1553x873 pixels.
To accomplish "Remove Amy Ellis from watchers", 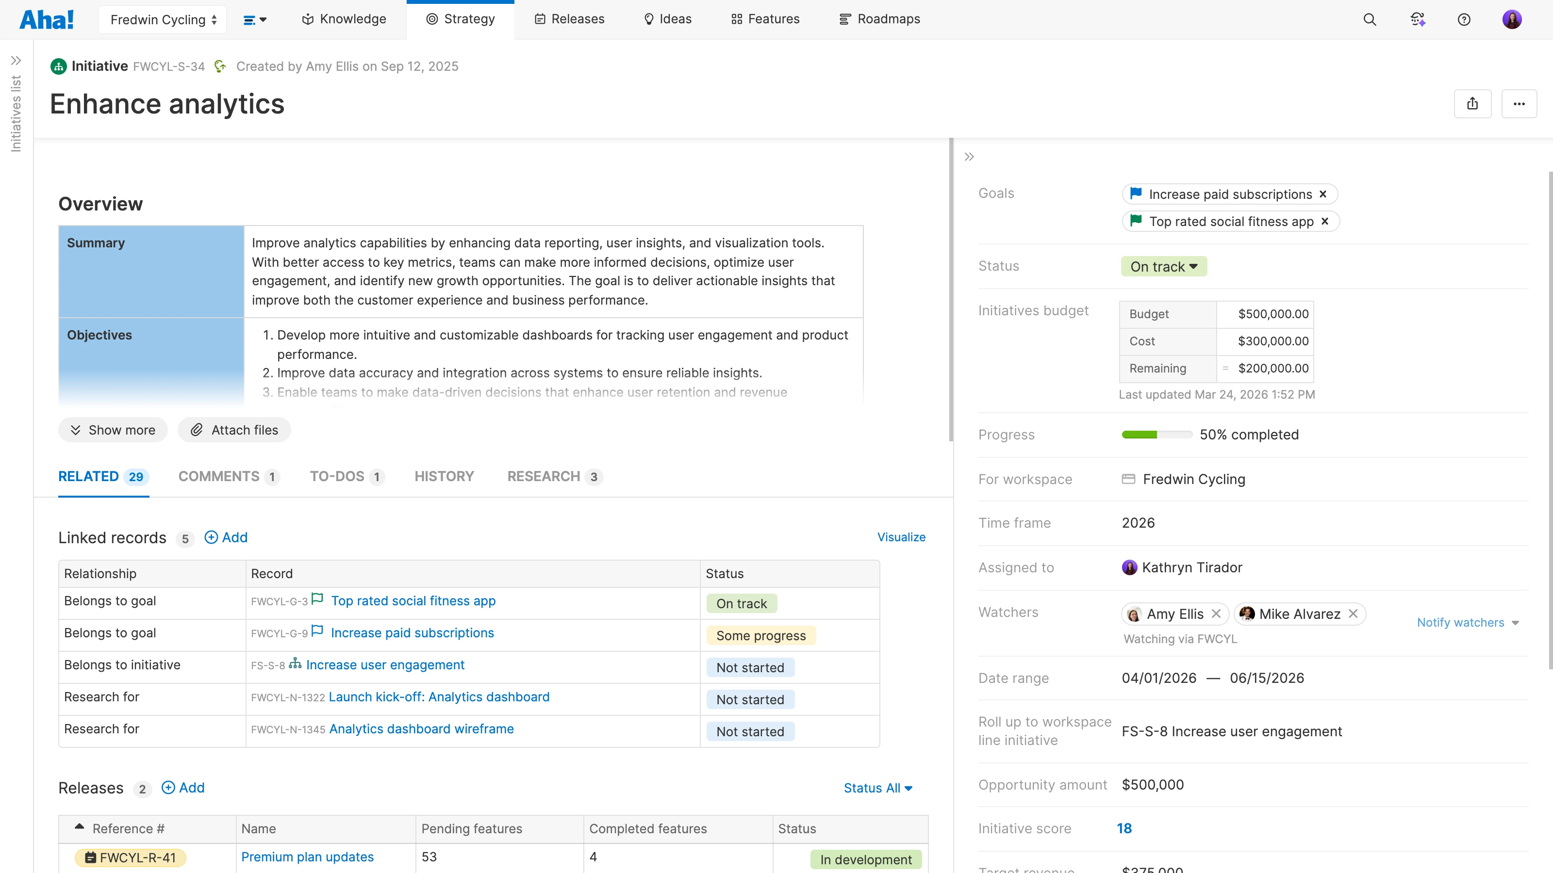I will click(x=1216, y=614).
